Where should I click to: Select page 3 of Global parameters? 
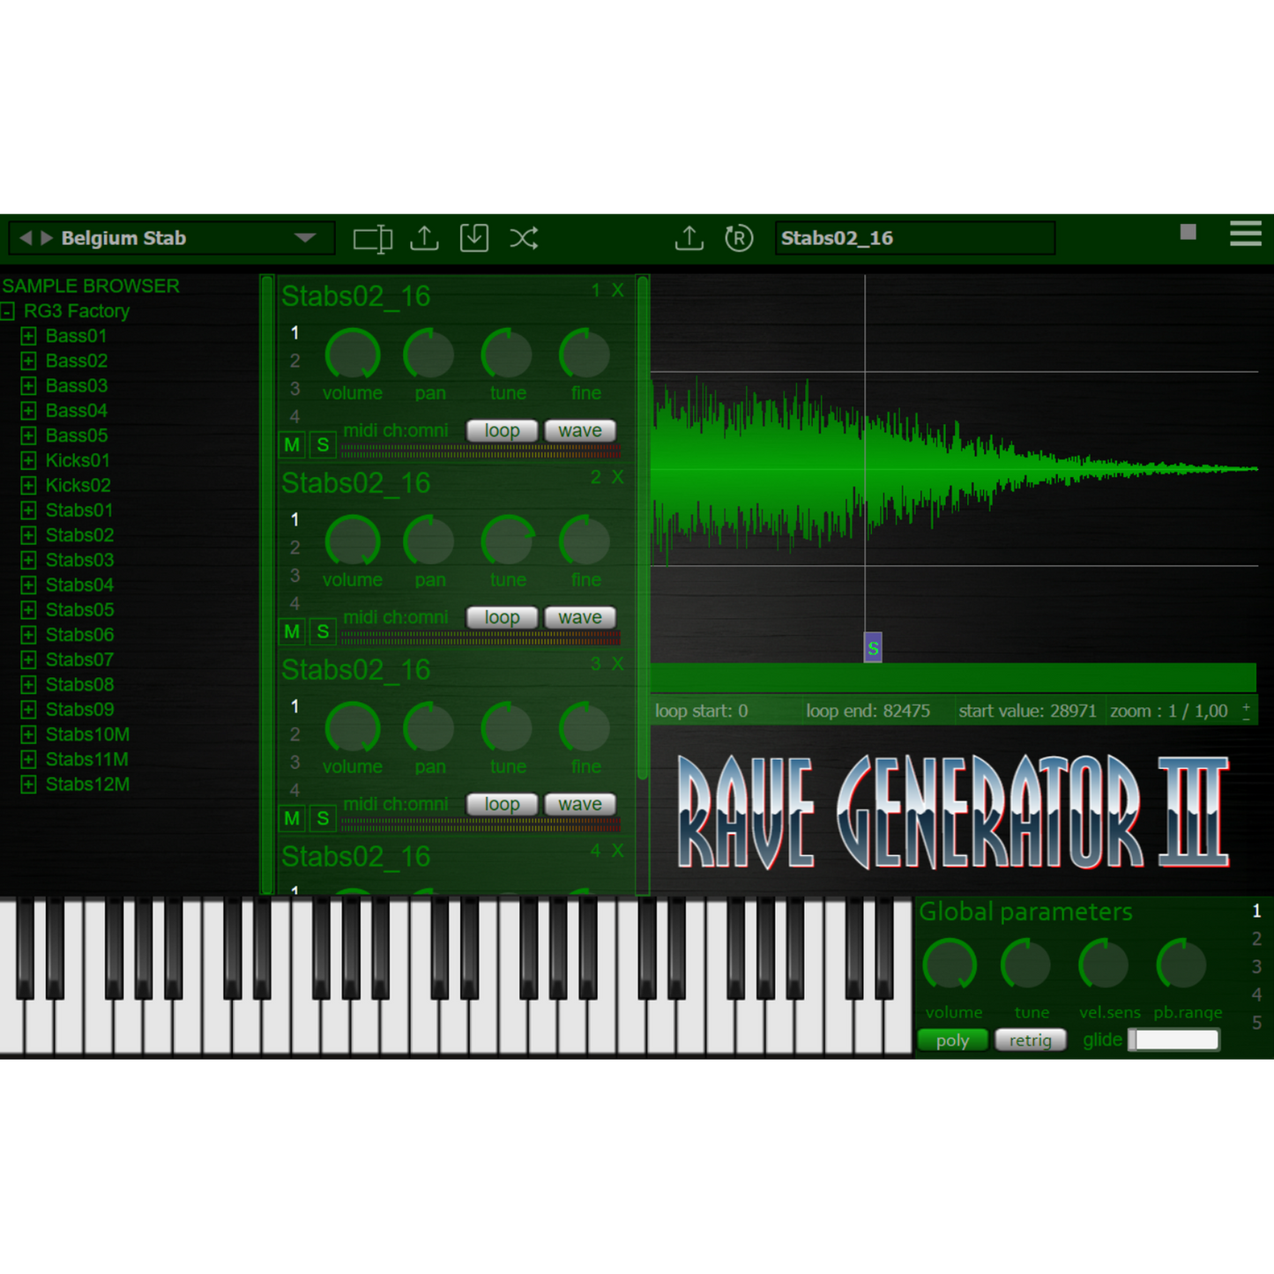coord(1256,966)
